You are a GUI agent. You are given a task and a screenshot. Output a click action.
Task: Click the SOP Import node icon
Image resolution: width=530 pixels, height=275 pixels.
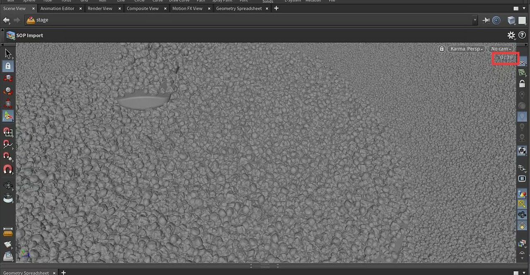pyautogui.click(x=10, y=35)
